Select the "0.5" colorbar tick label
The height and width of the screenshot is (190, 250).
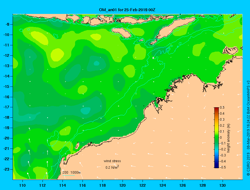(x=222, y=108)
